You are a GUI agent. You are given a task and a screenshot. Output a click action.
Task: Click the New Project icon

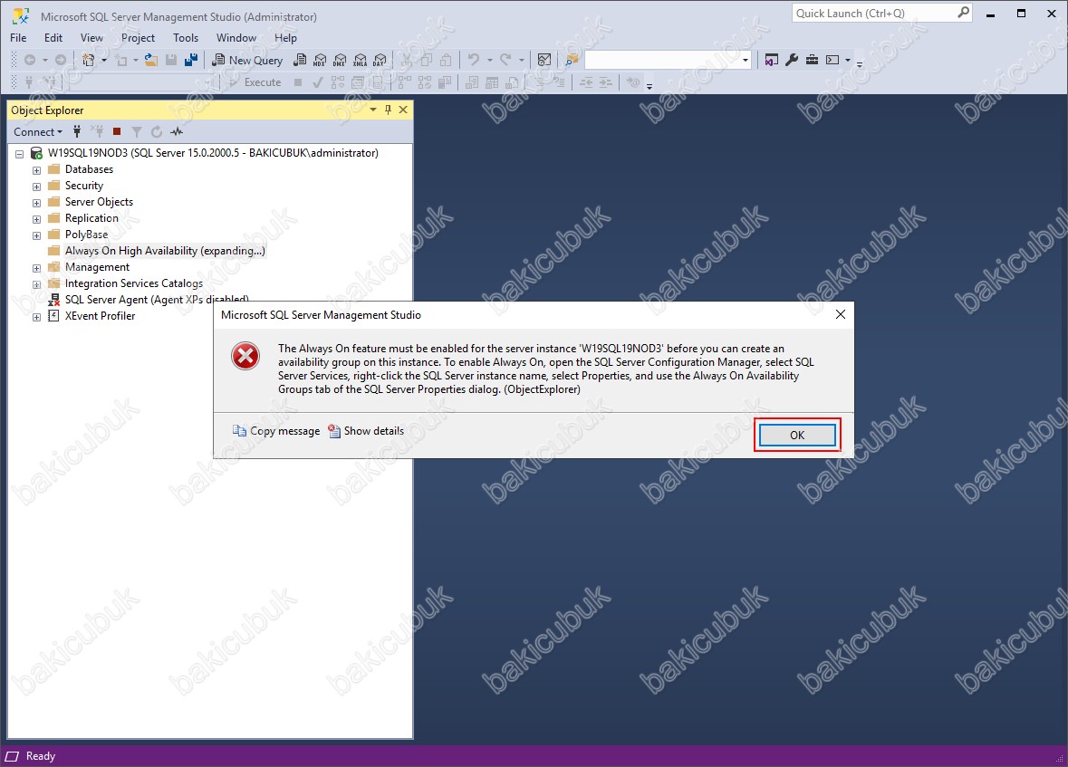pos(89,60)
